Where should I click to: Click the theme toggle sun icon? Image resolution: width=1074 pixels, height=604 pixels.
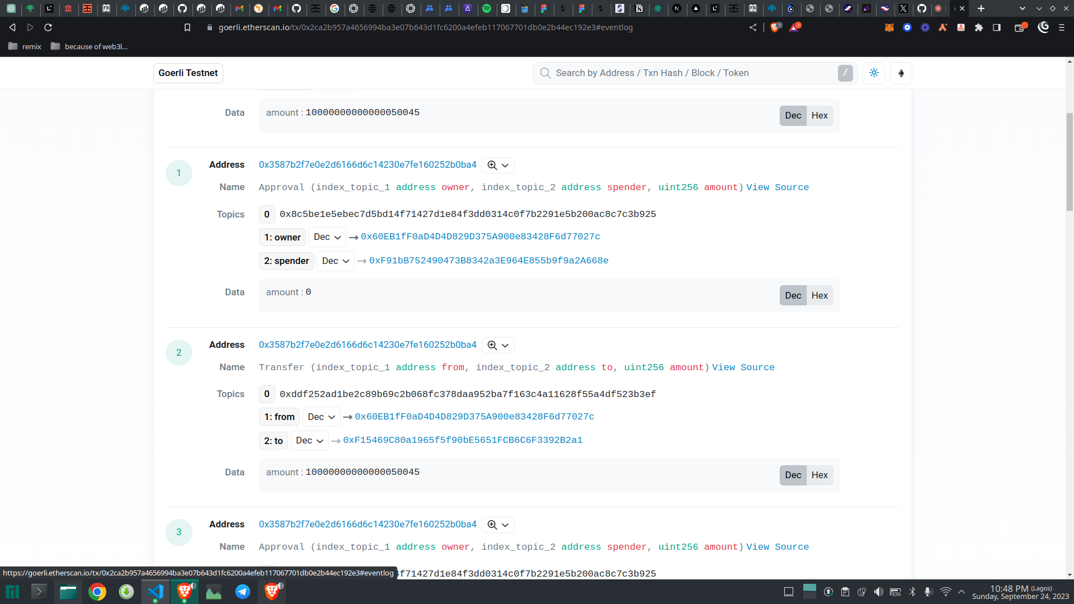[x=874, y=73]
